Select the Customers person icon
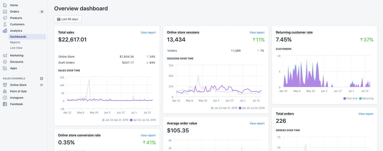 click(x=5, y=24)
